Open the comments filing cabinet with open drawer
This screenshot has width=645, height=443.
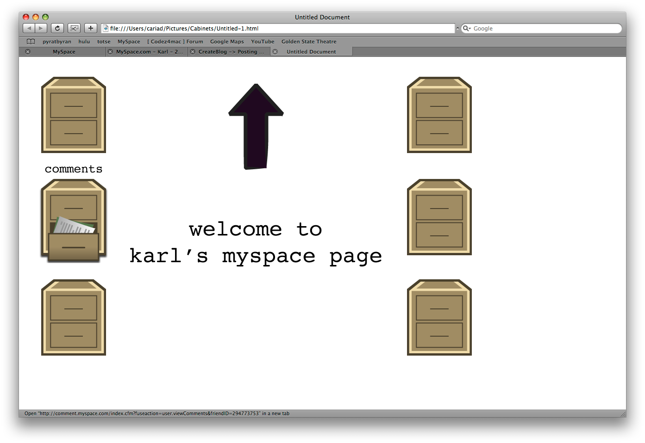pos(74,221)
